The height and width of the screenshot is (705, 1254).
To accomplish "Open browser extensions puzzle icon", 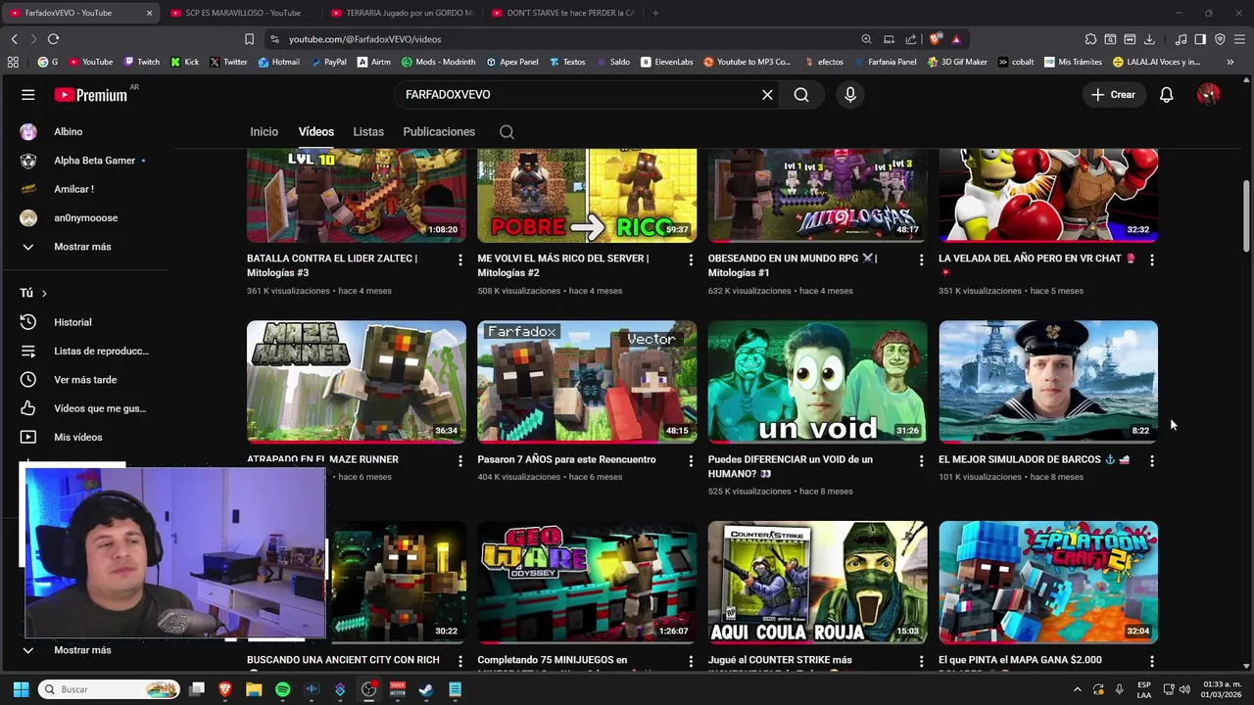I will click(x=1090, y=39).
